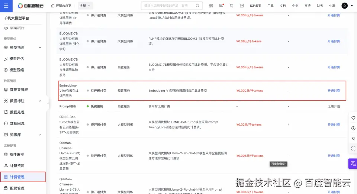This screenshot has width=357, height=194.
Task: Click the 免费使用 status of Prompt模板
Action: pos(97,106)
